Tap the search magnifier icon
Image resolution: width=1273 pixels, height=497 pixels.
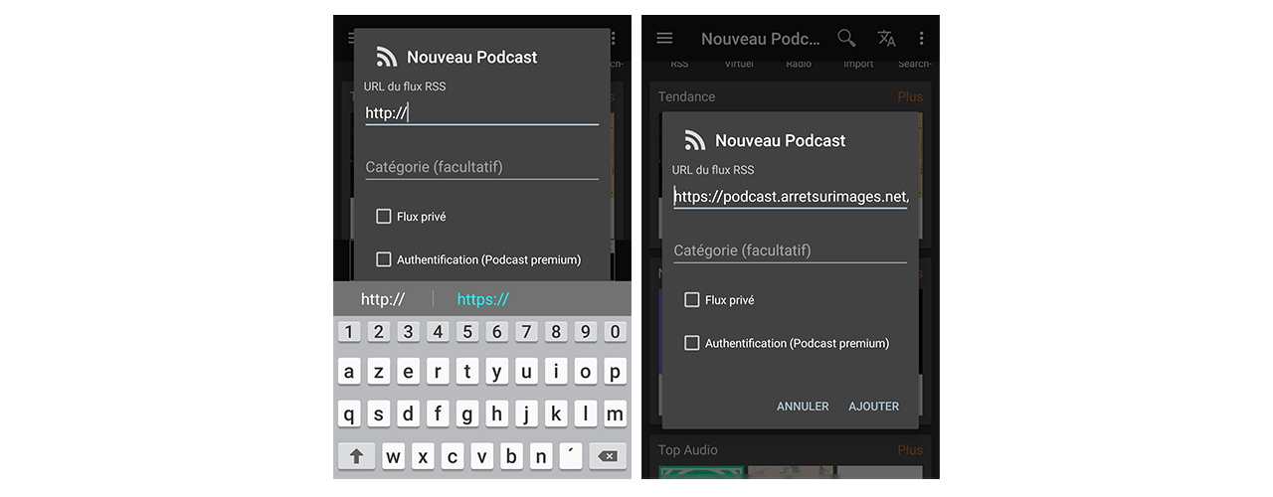[x=846, y=39]
